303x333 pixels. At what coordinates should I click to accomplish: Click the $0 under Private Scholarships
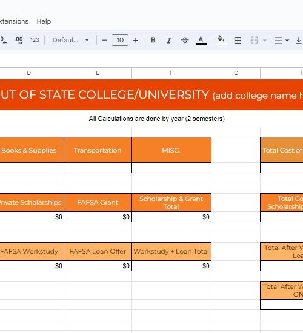tap(32, 217)
